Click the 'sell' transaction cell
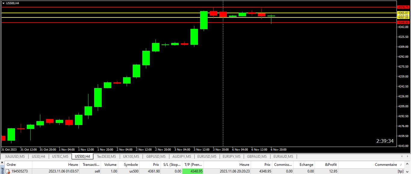Screen dimensions: 411x174 pyautogui.click(x=97, y=171)
